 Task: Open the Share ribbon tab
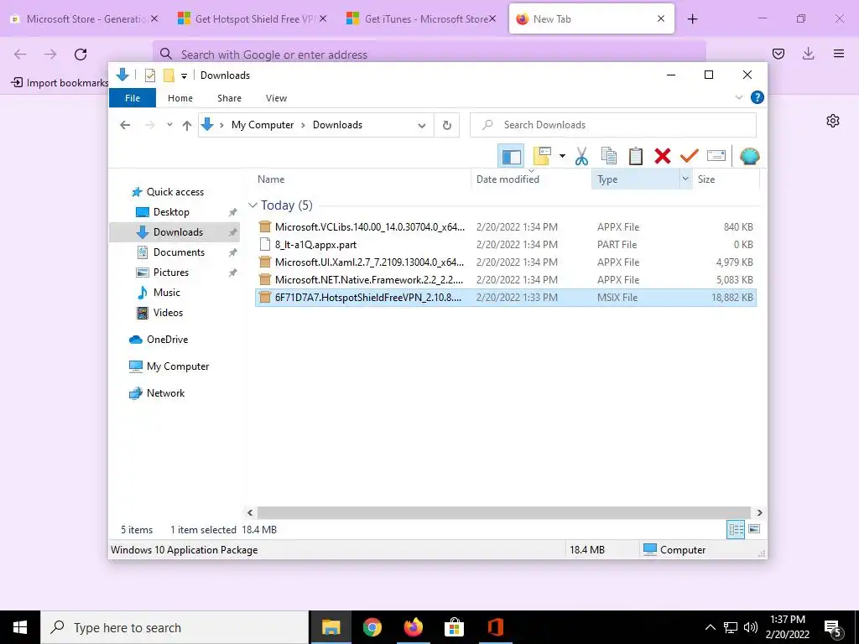click(x=229, y=98)
